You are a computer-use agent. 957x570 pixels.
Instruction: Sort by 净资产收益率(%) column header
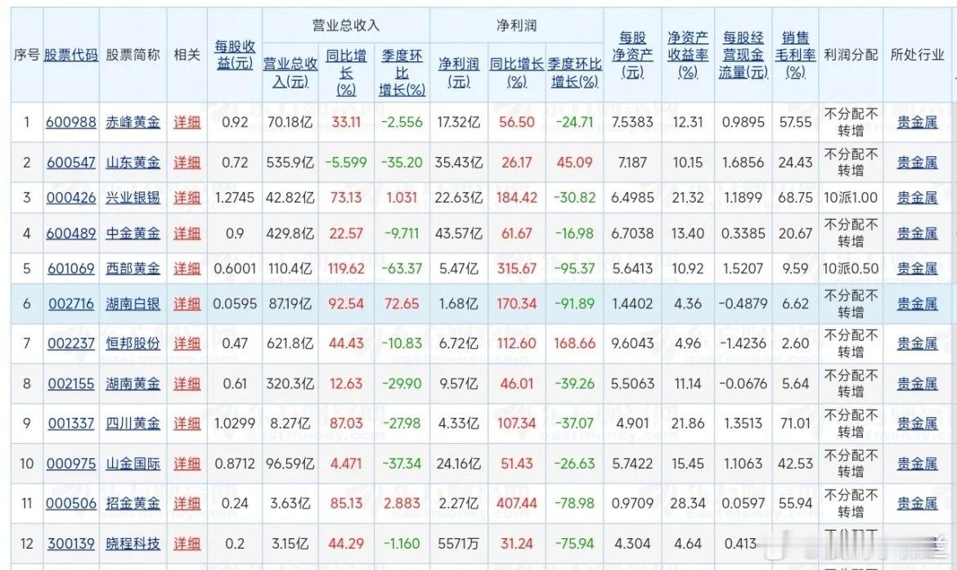coord(688,55)
